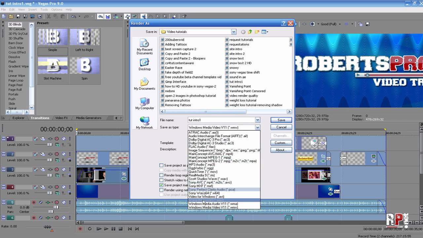Click Play From Start transport button
This screenshot has width=423, height=238.
pyautogui.click(x=98, y=229)
